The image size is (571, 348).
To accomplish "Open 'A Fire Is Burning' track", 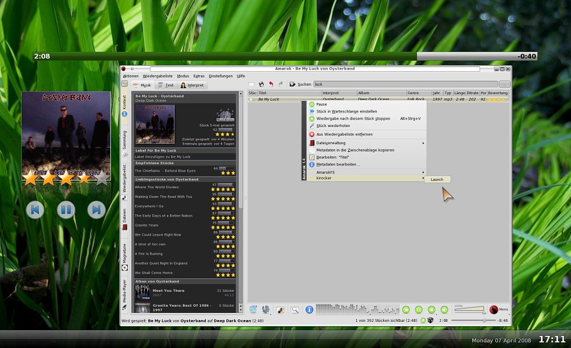I will click(148, 254).
